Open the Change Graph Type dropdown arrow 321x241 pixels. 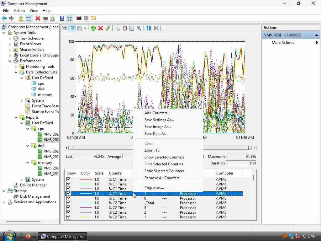(85, 28)
